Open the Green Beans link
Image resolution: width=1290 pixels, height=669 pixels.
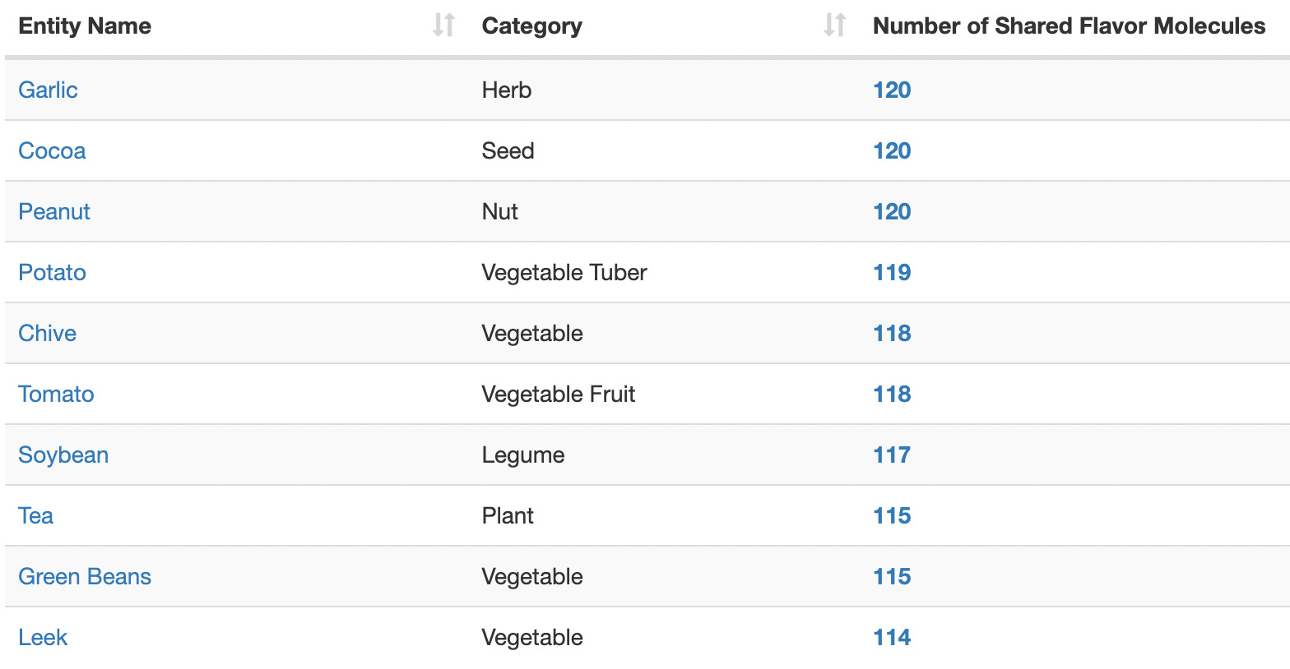(x=85, y=576)
